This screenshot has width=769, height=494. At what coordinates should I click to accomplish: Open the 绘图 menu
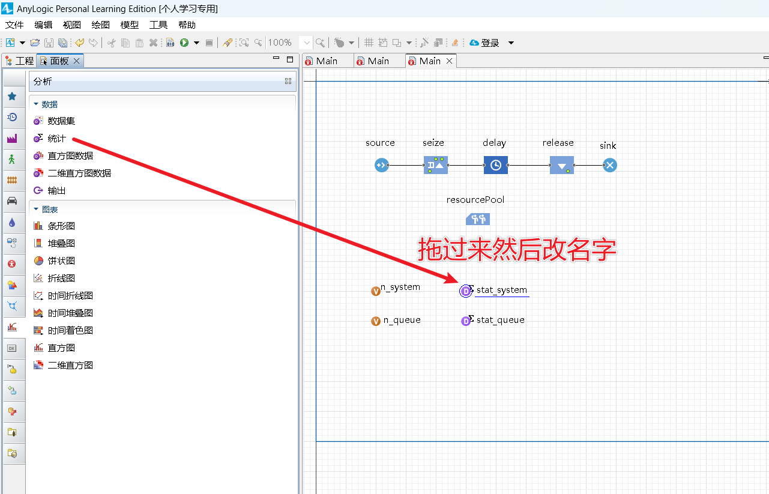(101, 25)
